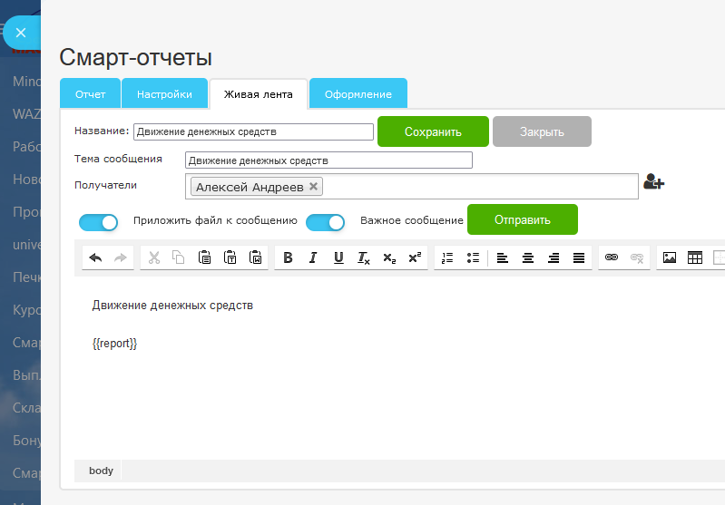Open the Настройки tab
The height and width of the screenshot is (505, 725).
coord(164,94)
